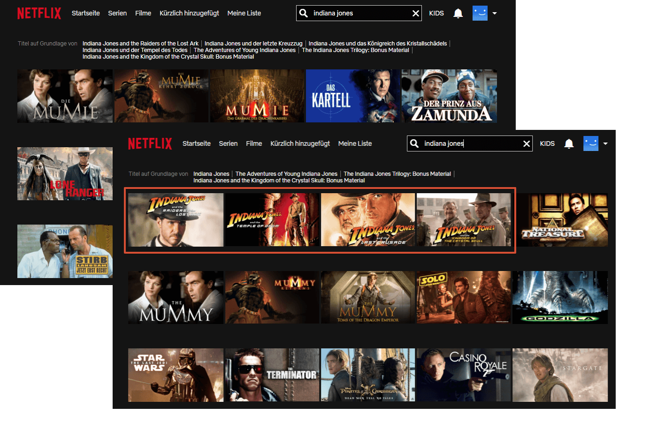The width and height of the screenshot is (657, 422).
Task: Click the Netflix logo in the back window
Action: pyautogui.click(x=39, y=13)
